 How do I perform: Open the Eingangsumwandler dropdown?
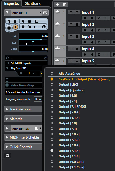38,99
